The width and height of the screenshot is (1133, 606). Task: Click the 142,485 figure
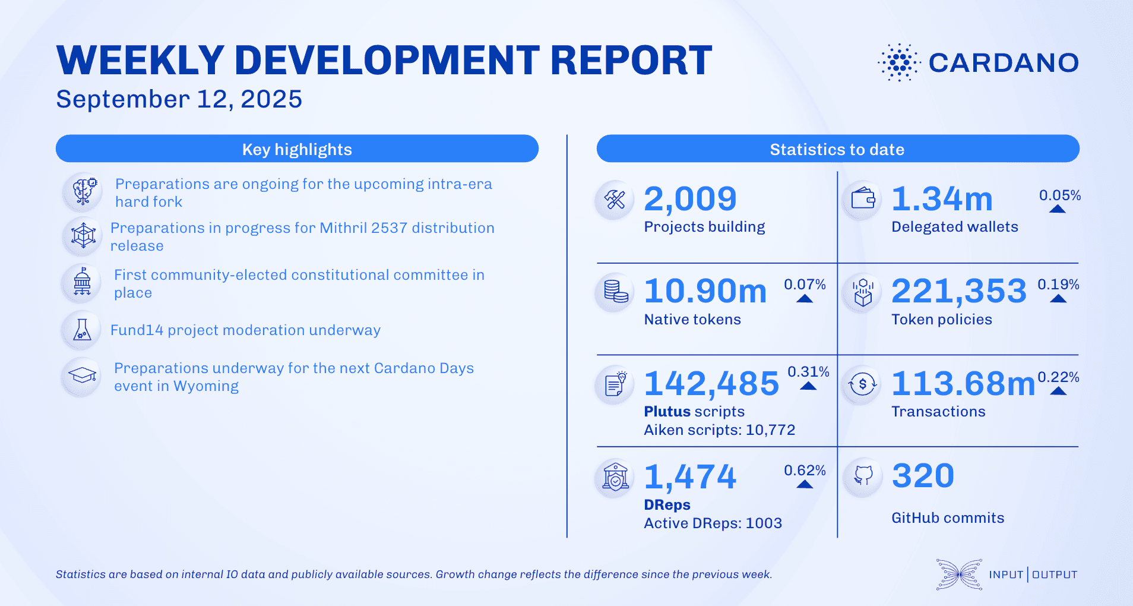click(711, 384)
